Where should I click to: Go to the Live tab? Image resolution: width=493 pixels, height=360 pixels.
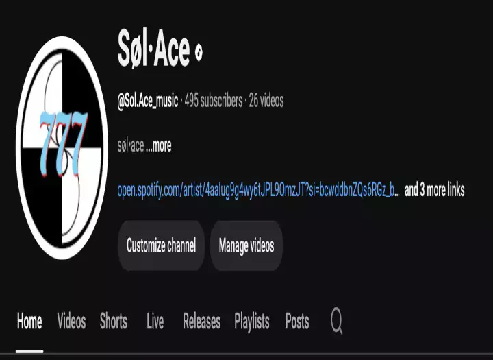[155, 322]
